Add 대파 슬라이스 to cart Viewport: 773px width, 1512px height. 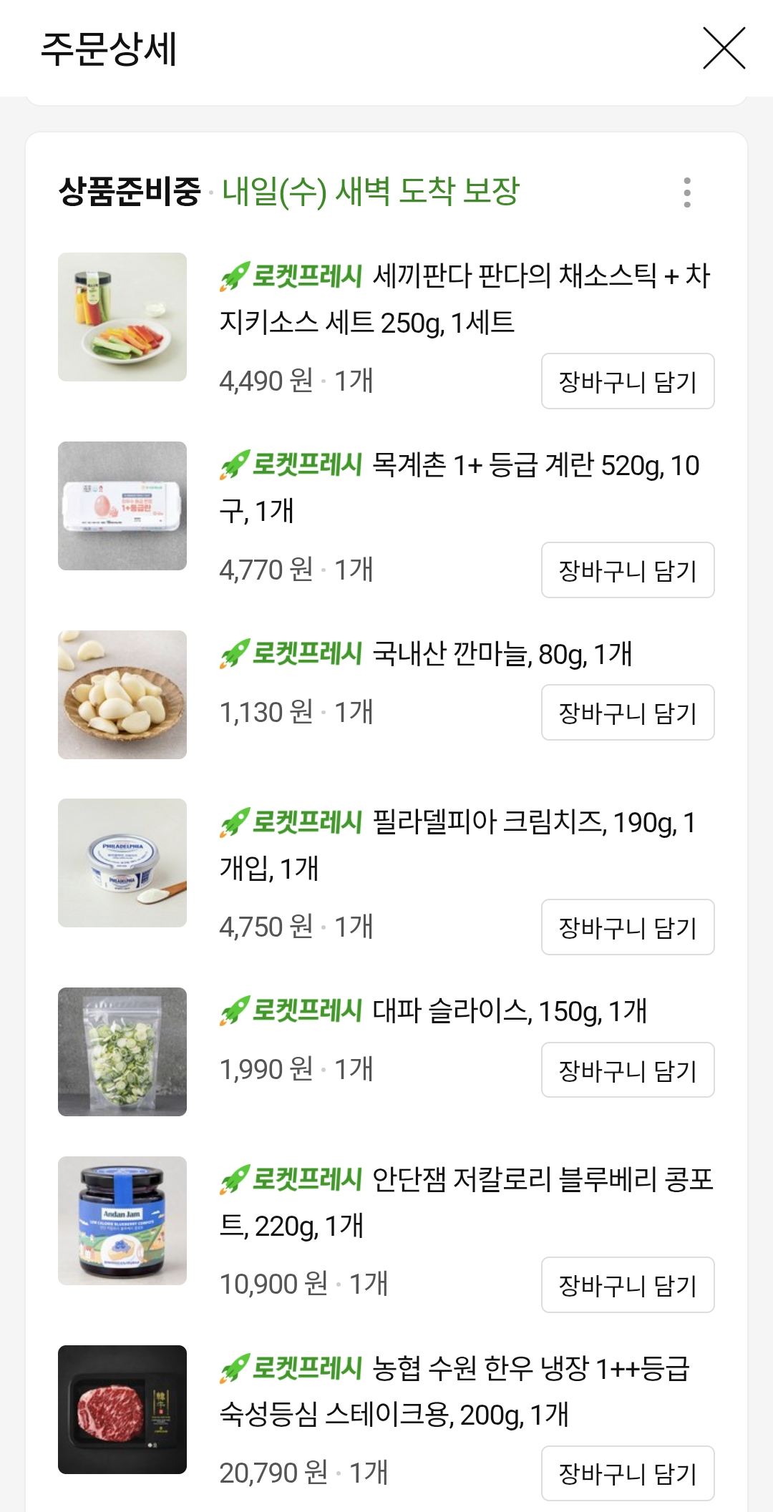[628, 1070]
